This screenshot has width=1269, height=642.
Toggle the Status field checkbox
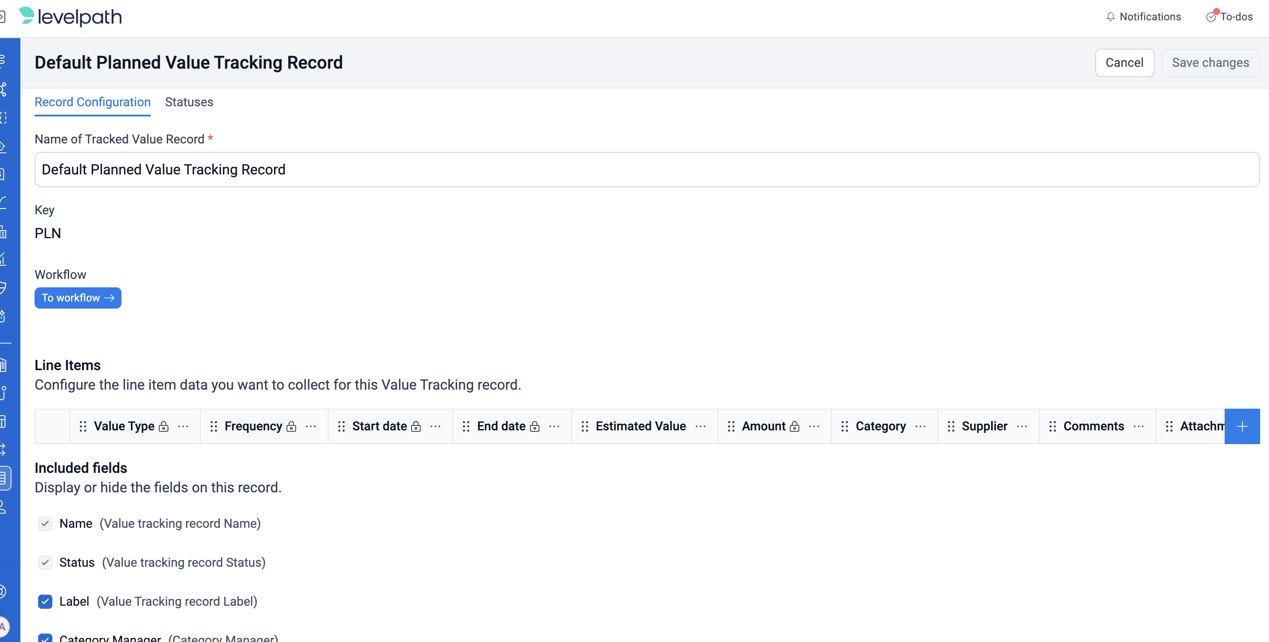coord(45,562)
